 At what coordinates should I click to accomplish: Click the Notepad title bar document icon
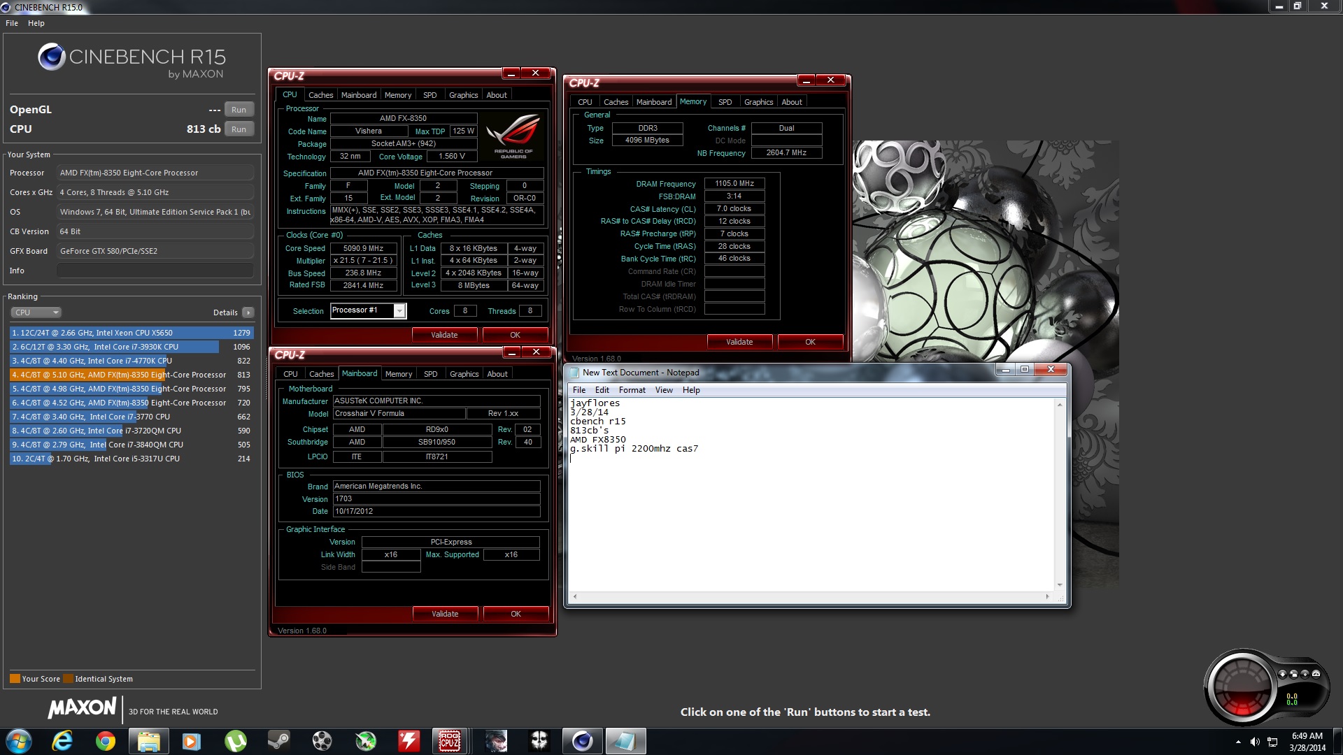[575, 373]
